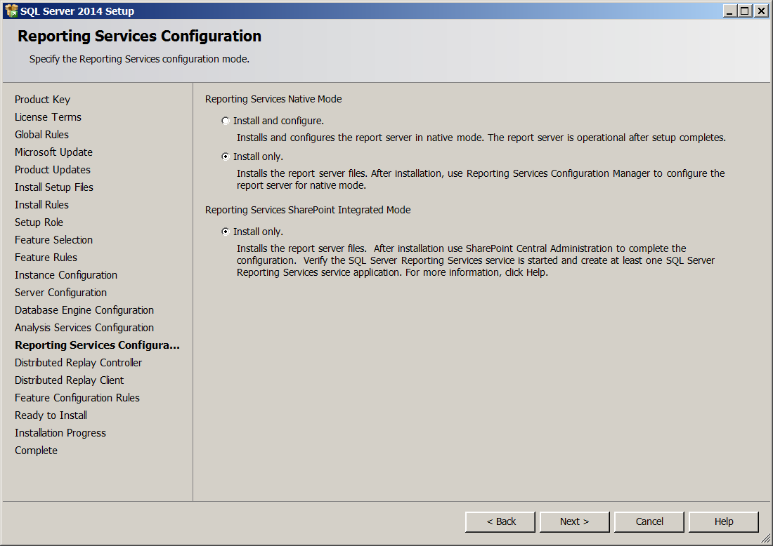The image size is (773, 546).
Task: Click the Next button
Action: point(574,521)
